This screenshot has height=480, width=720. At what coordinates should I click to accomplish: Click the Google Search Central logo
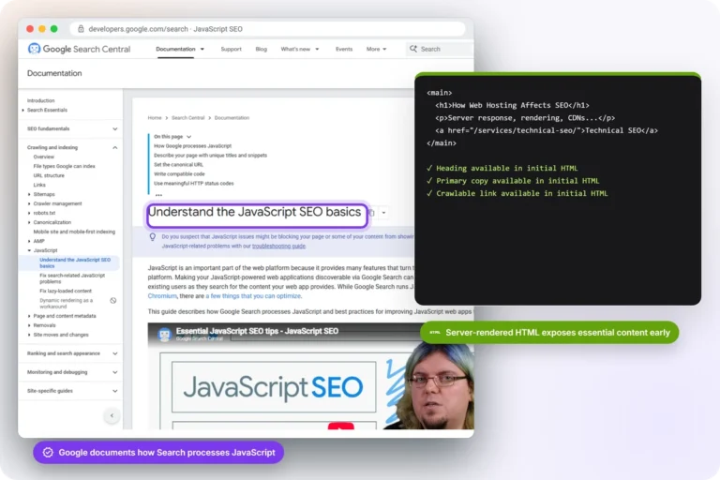(x=79, y=49)
